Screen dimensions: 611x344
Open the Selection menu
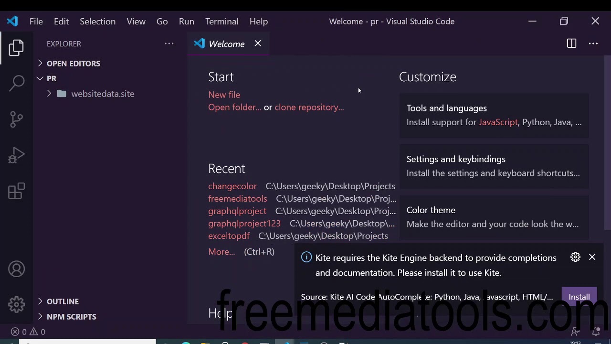[97, 21]
